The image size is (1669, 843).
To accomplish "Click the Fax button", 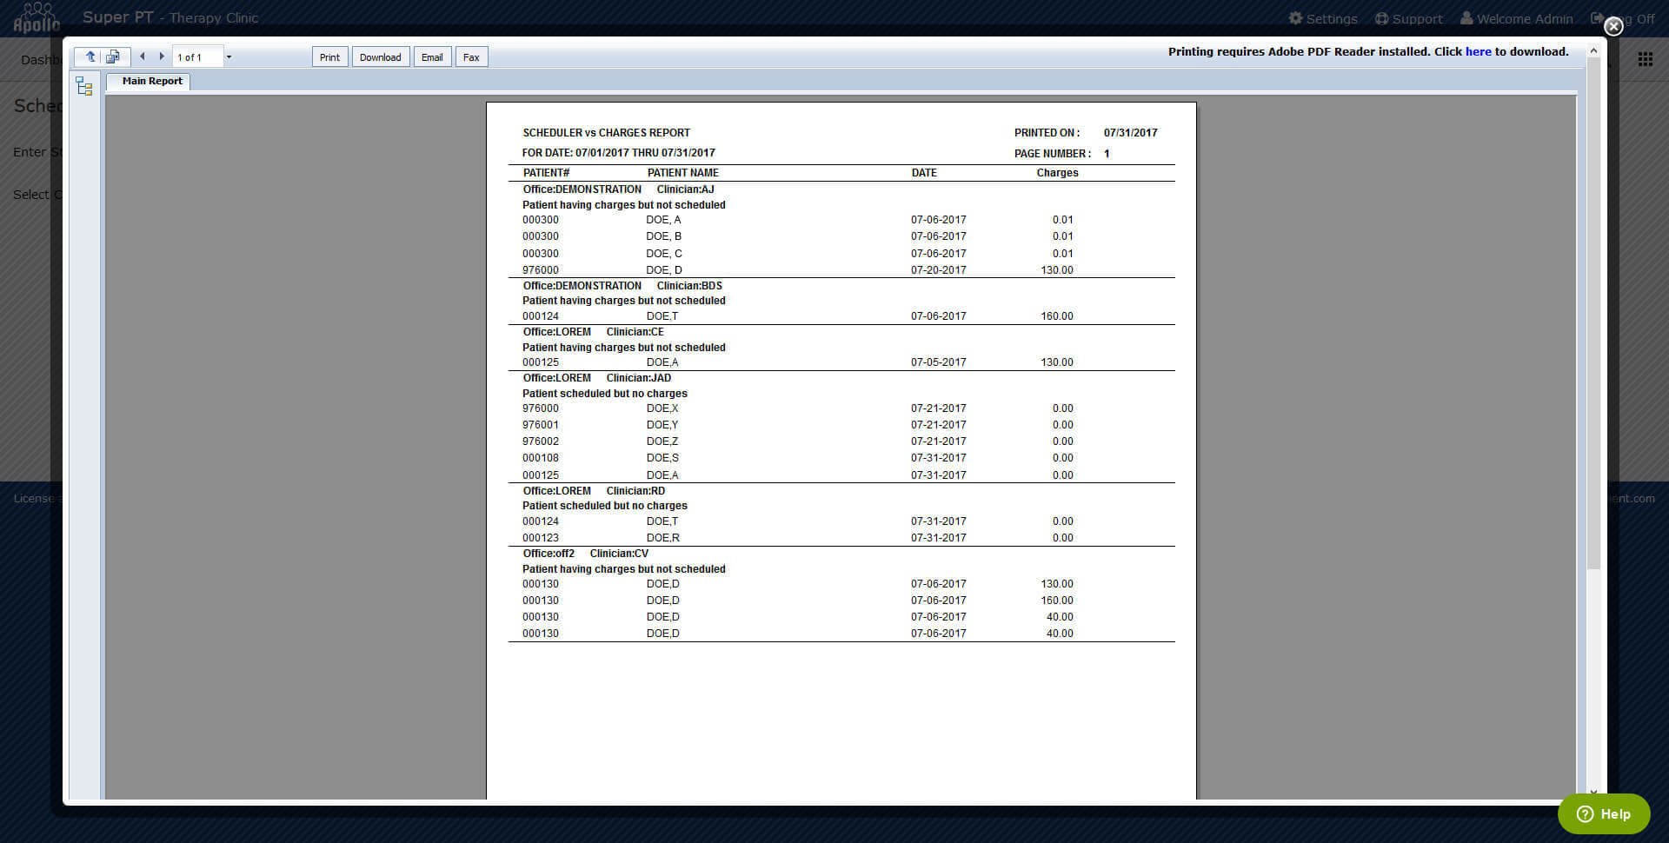I will tap(471, 57).
